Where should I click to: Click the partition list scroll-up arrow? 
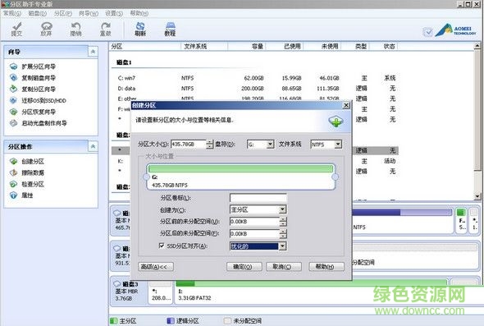[477, 46]
